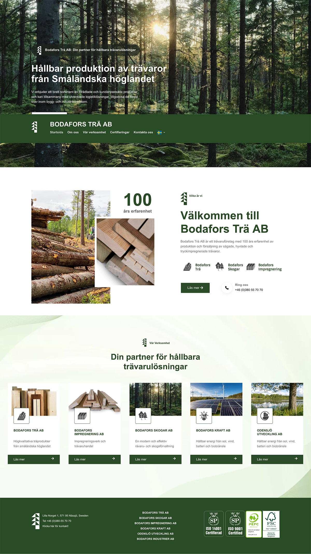Viewport: 311px width, 554px height.
Task: Open Bodafors Industrier AB footer link
Action: click(x=155, y=539)
